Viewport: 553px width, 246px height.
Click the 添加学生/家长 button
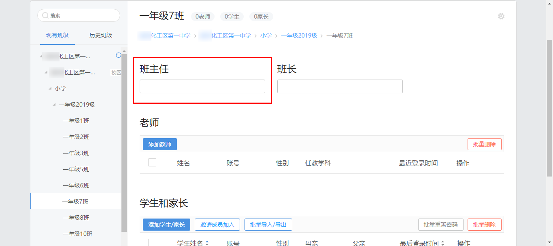pos(166,225)
